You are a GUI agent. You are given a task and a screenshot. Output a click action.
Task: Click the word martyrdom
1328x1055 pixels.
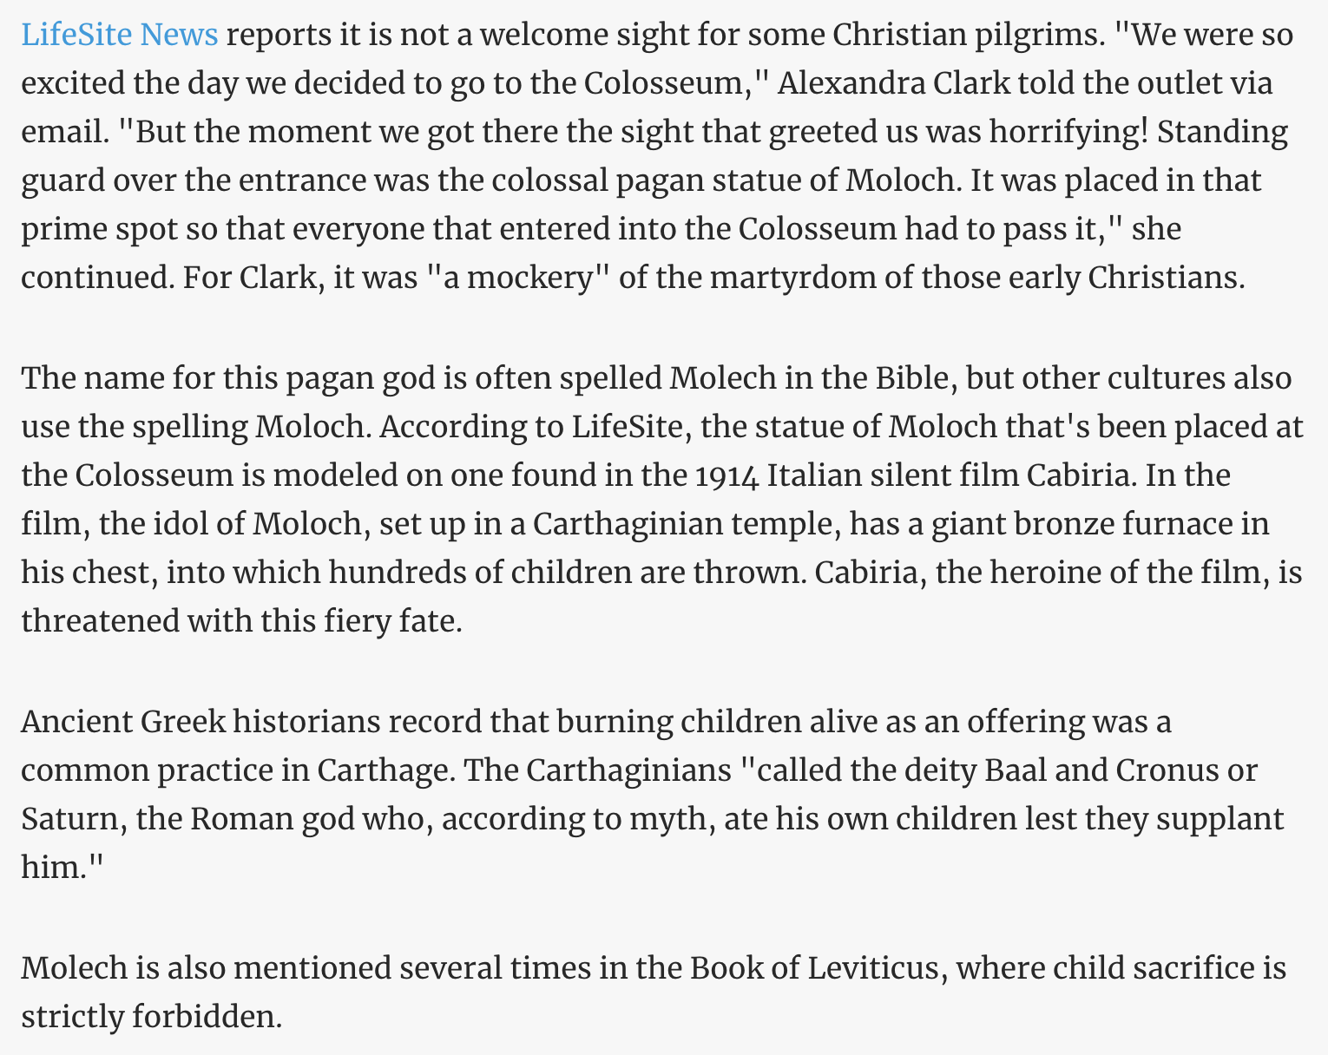click(x=811, y=278)
